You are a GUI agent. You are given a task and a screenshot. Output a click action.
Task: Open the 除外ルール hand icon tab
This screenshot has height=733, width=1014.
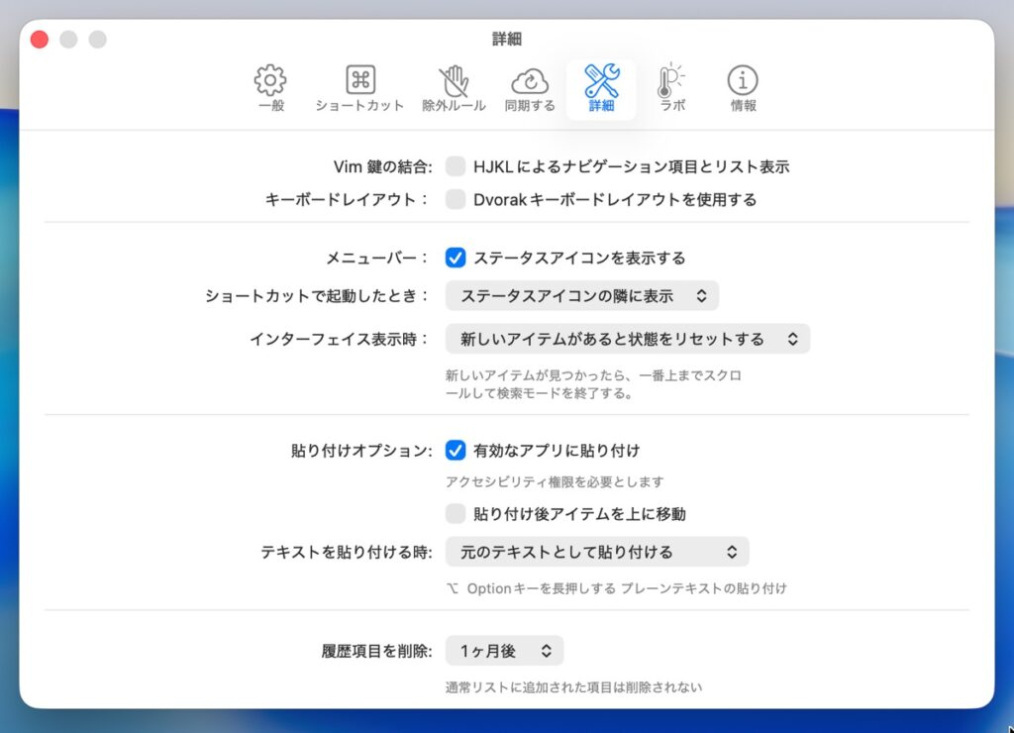pos(454,81)
